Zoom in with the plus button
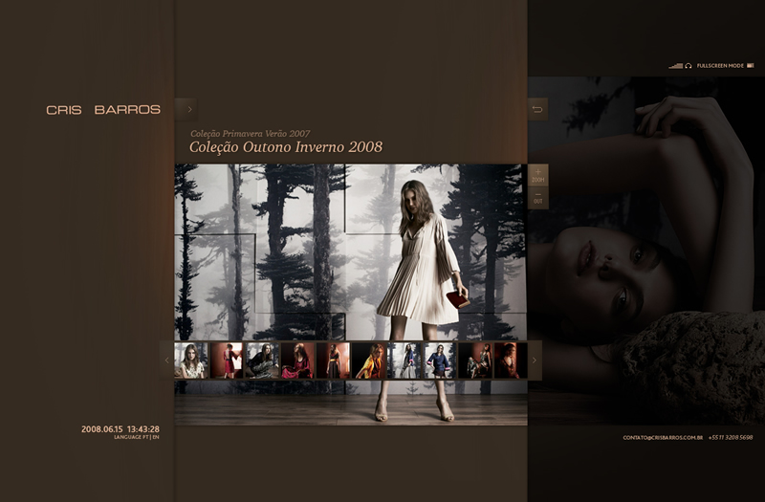765x502 pixels. click(x=537, y=174)
